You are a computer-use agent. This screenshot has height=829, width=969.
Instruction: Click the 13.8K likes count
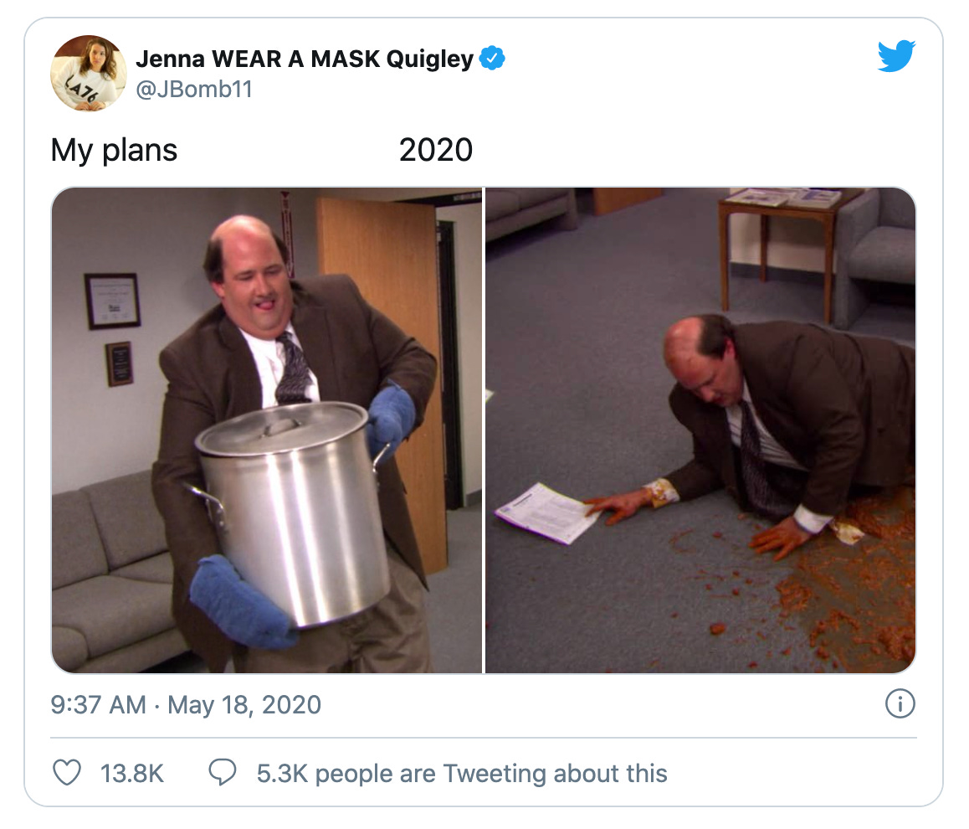point(131,774)
